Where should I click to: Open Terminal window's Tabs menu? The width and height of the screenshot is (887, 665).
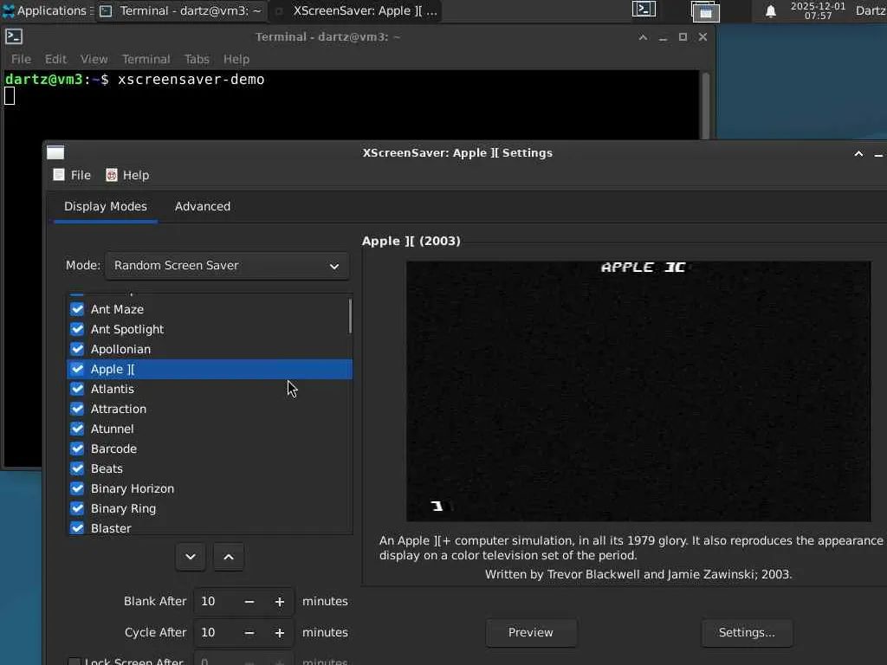(197, 59)
